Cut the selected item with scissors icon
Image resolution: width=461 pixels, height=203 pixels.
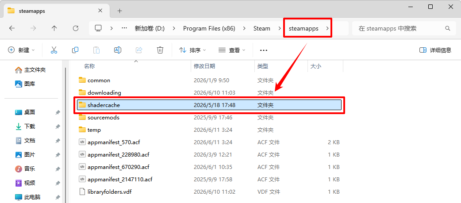[x=54, y=50]
